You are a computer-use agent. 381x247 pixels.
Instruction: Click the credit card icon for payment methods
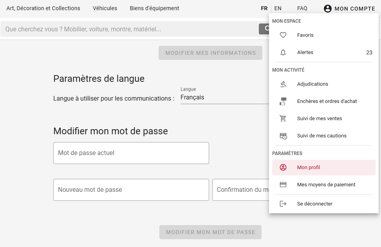[x=283, y=185]
